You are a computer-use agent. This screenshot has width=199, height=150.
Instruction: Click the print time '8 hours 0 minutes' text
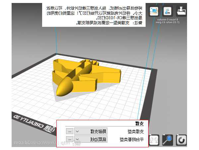[167, 20]
